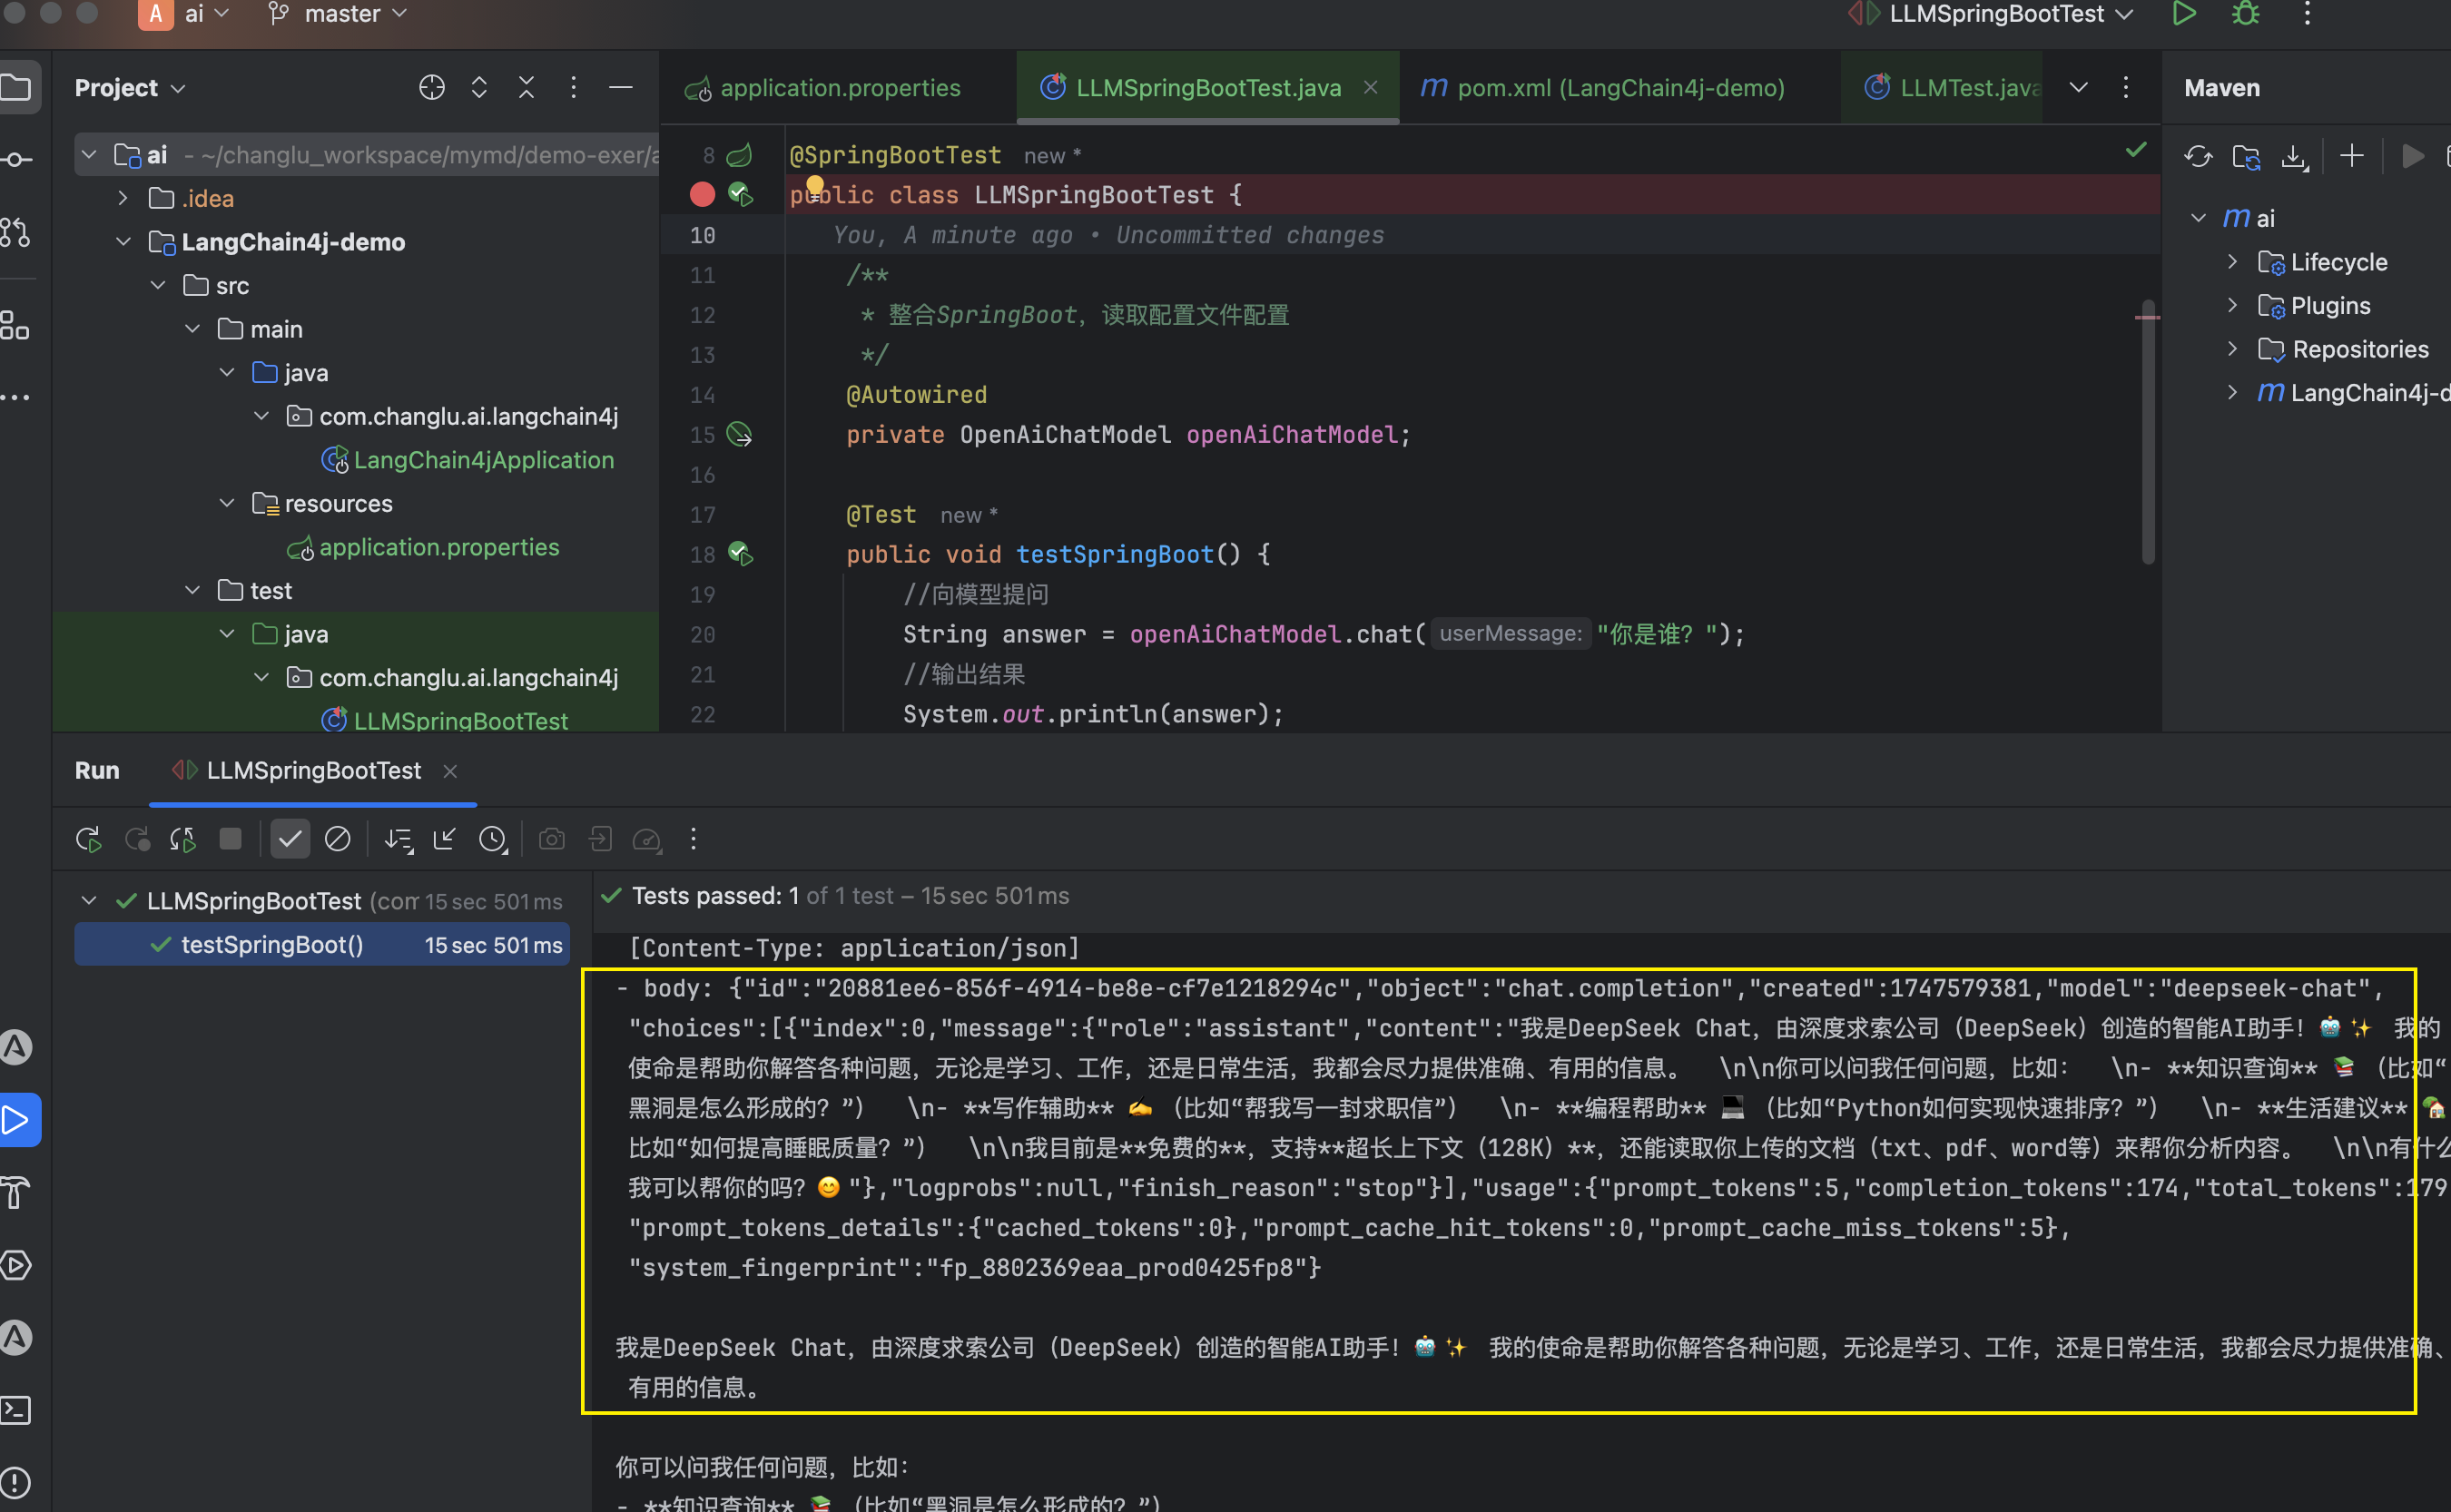Open the Build hammer tool window
The width and height of the screenshot is (2451, 1512).
click(x=17, y=1193)
